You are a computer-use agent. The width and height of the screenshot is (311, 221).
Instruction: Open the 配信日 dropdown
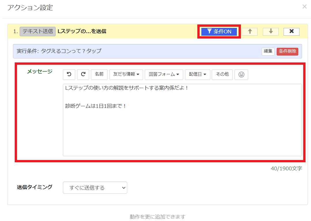[x=198, y=75]
